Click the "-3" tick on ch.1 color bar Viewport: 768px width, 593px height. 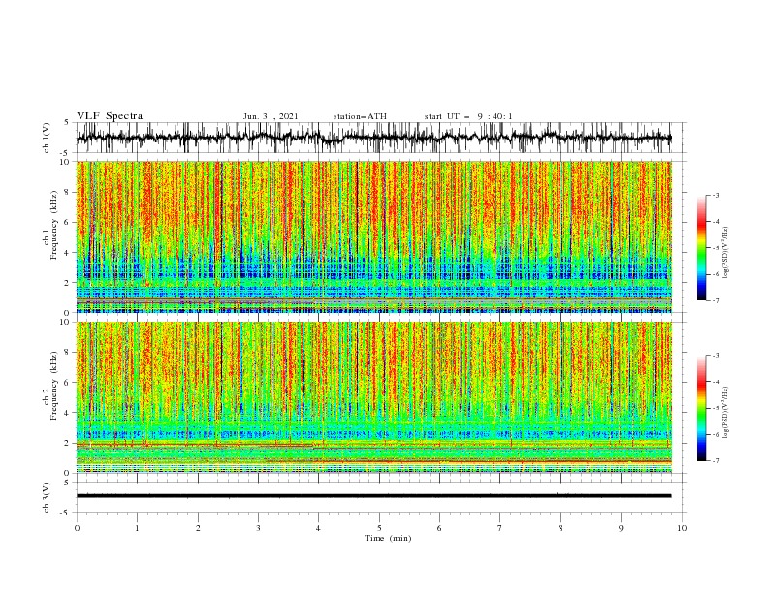pyautogui.click(x=715, y=195)
